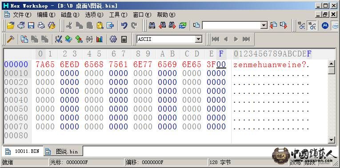The width and height of the screenshot is (340, 168).
Task: Click the greyed Copy icon
Action: pyautogui.click(x=80, y=26)
